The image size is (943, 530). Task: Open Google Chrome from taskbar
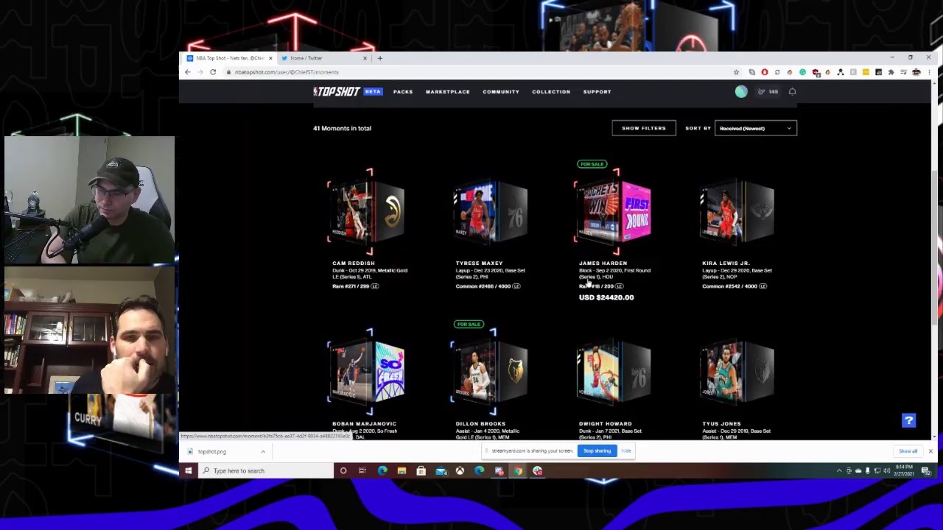pyautogui.click(x=518, y=470)
